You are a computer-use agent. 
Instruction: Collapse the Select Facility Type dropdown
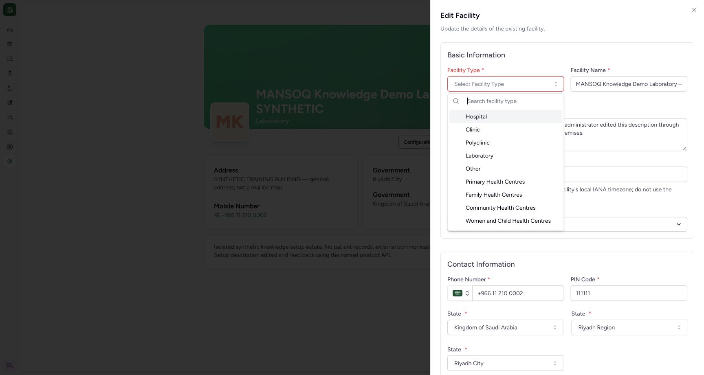point(506,84)
